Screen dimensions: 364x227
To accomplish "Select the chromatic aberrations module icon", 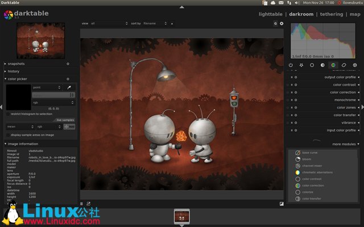I will [x=297, y=173].
